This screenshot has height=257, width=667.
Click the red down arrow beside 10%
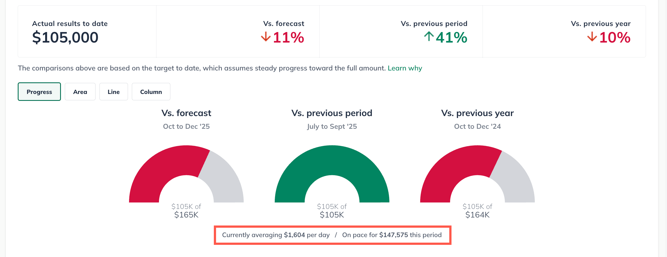592,37
